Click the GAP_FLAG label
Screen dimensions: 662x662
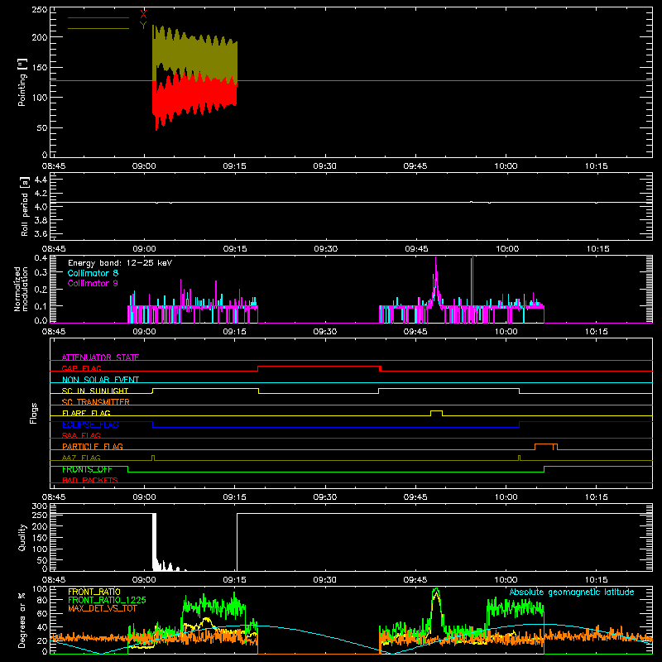(81, 368)
